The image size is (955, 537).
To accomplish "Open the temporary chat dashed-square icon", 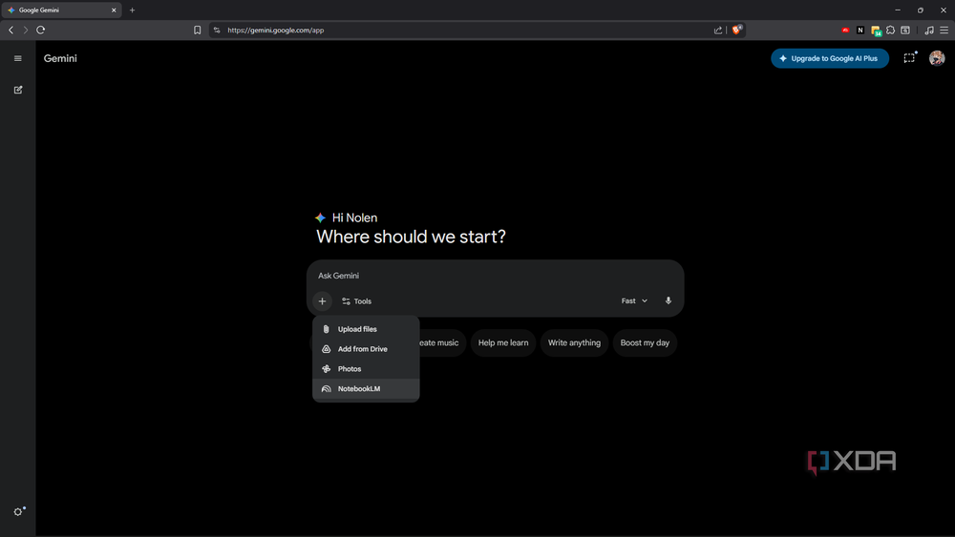I will [x=909, y=58].
